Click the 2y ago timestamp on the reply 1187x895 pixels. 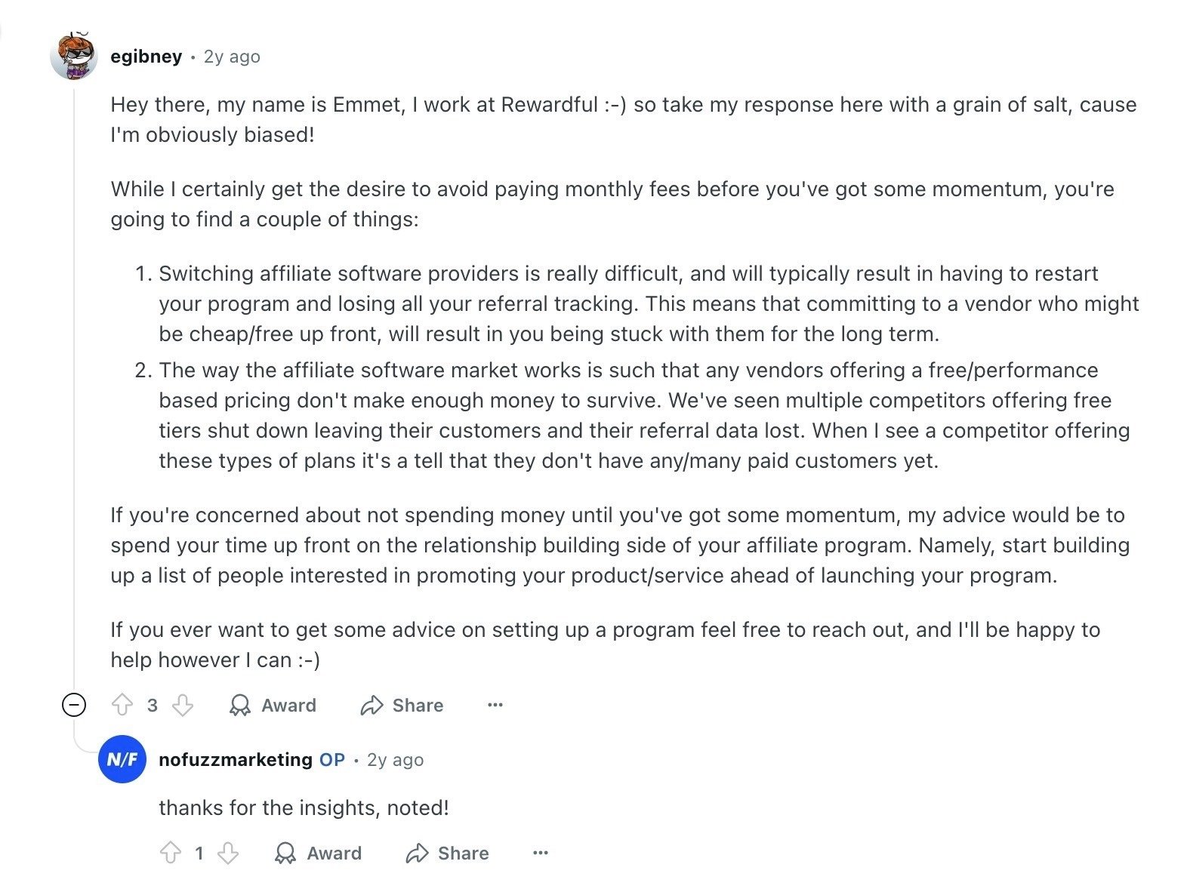click(x=394, y=760)
